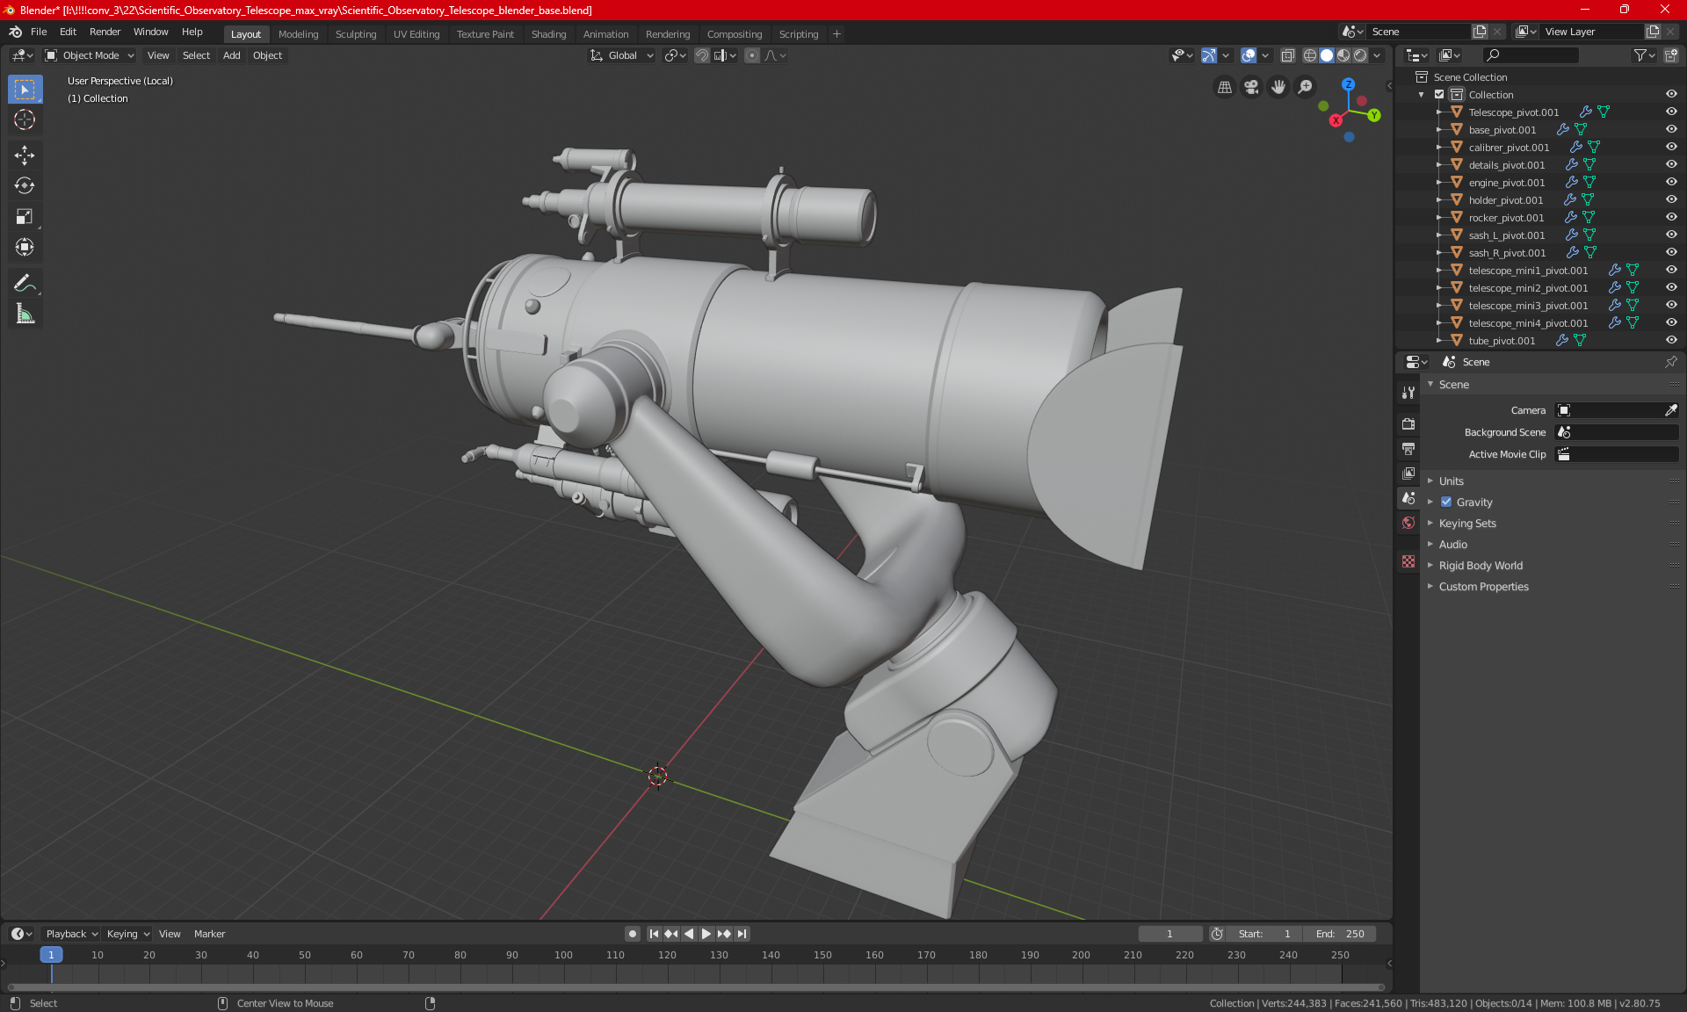This screenshot has height=1012, width=1687.
Task: Select the Rotate tool
Action: (25, 185)
